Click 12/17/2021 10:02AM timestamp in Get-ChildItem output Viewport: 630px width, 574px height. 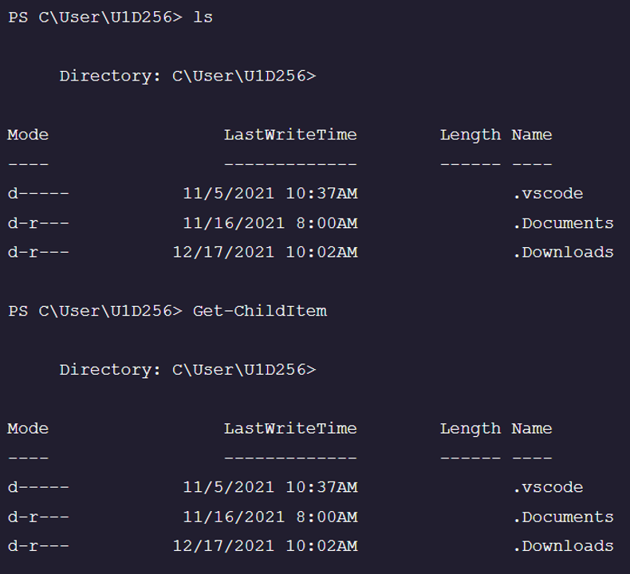click(x=265, y=546)
